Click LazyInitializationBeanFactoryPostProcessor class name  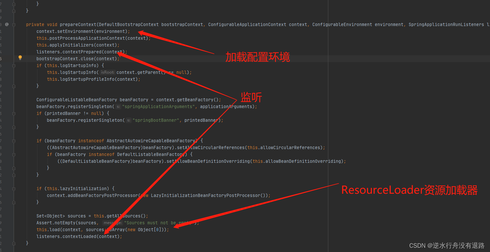pyautogui.click(x=206, y=195)
